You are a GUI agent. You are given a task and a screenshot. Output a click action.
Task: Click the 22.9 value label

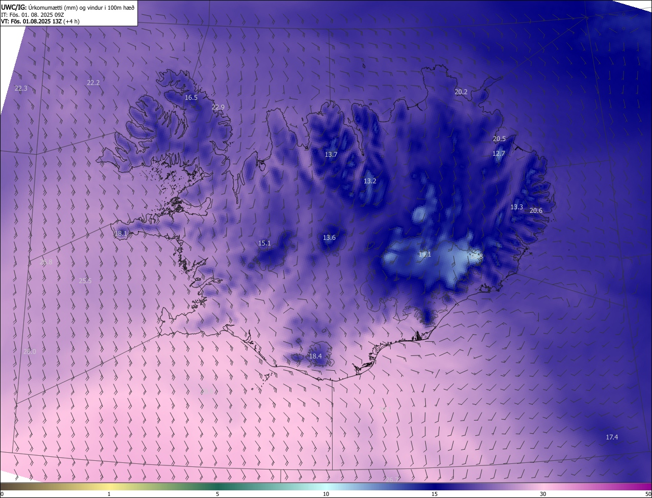[x=218, y=107]
